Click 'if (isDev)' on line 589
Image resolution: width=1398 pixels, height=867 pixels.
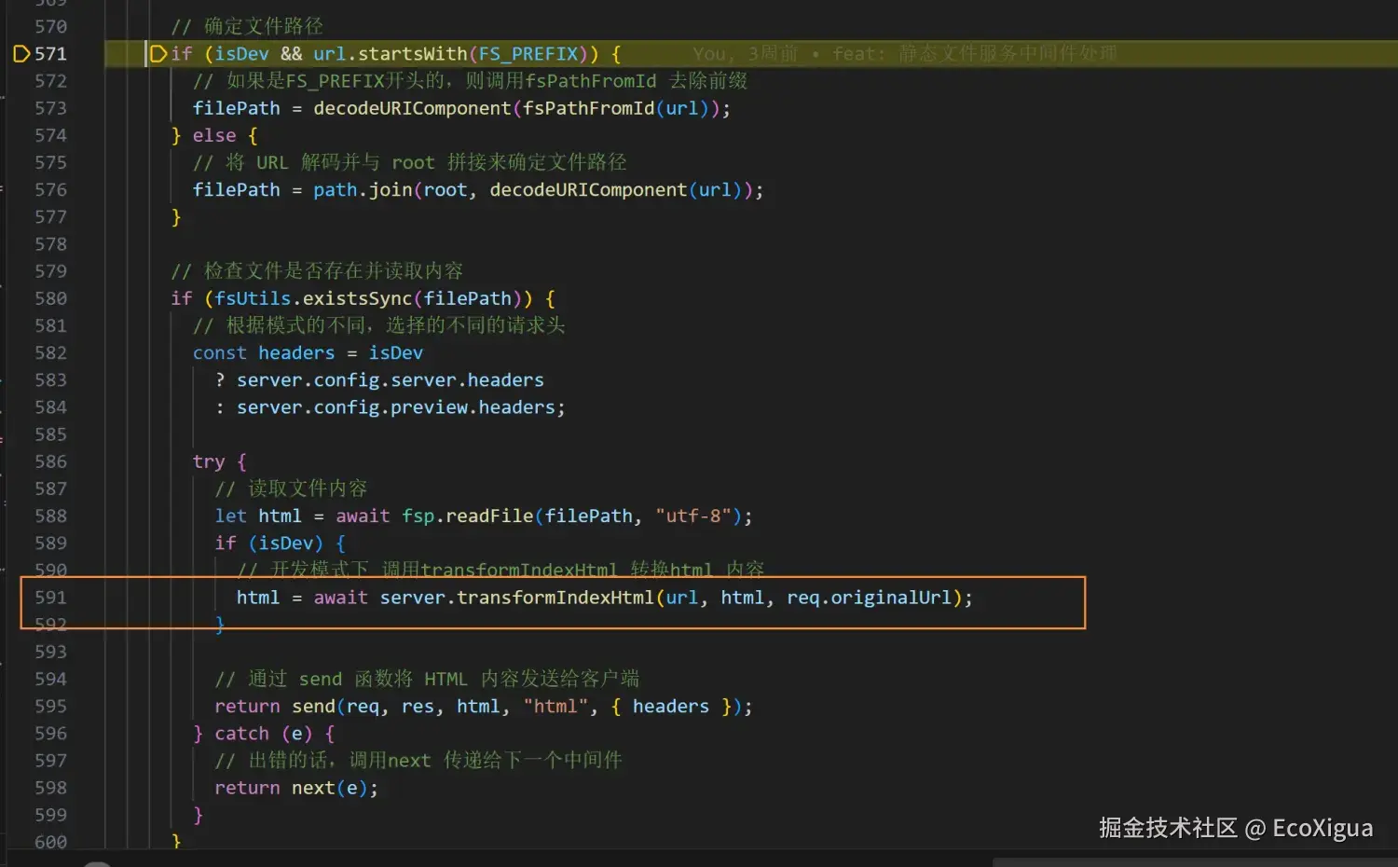pos(269,543)
